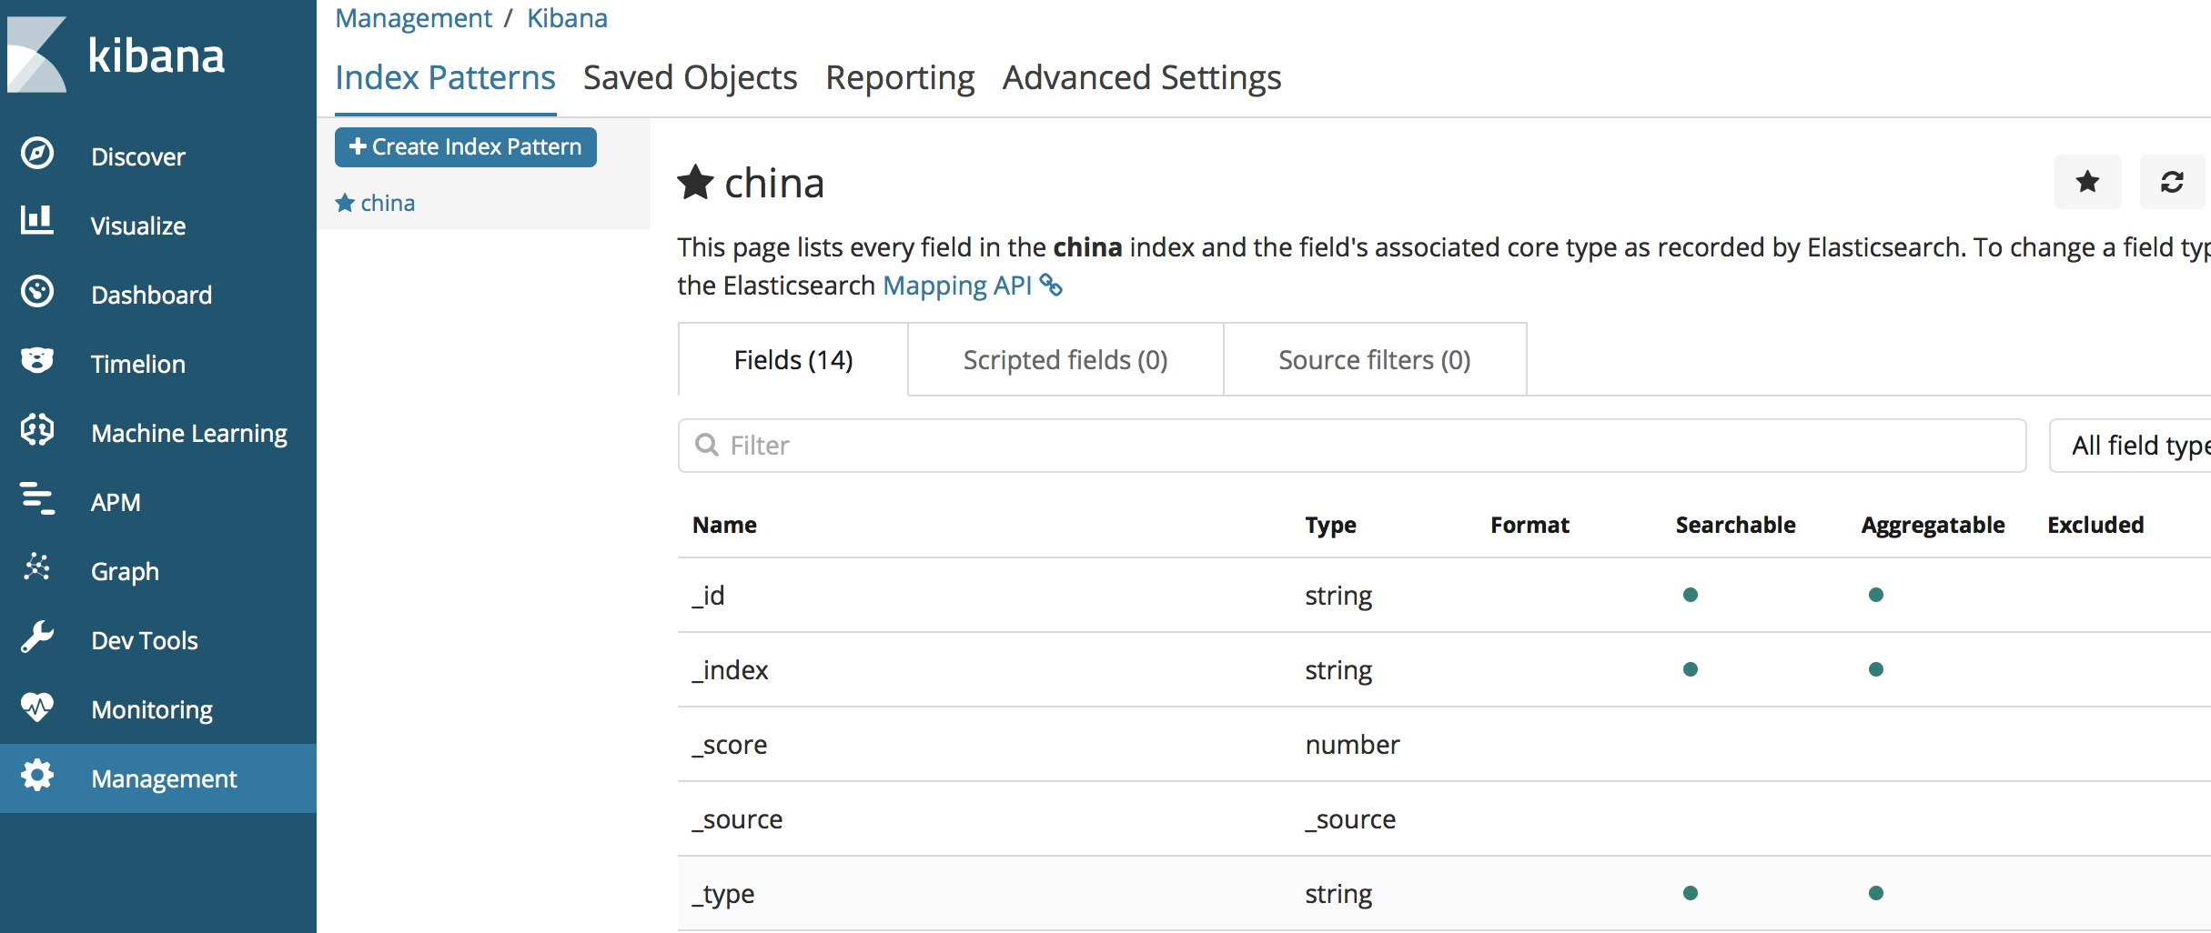Open the Monitoring heartbeat icon

(37, 707)
